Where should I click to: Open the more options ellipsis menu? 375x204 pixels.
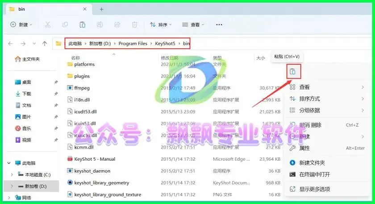point(219,25)
